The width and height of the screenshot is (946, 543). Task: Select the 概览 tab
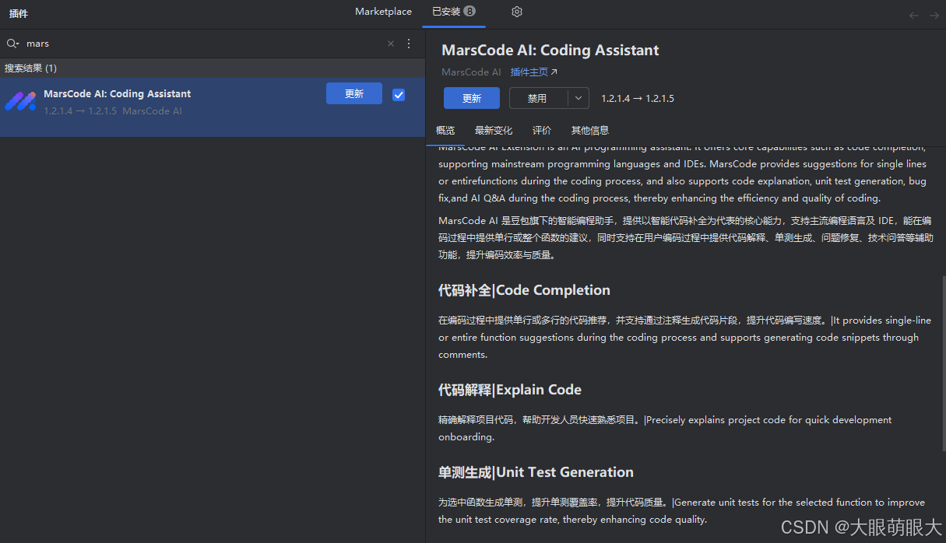[x=445, y=131]
